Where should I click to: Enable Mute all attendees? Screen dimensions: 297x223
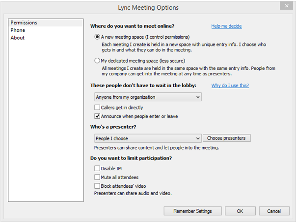(x=97, y=177)
